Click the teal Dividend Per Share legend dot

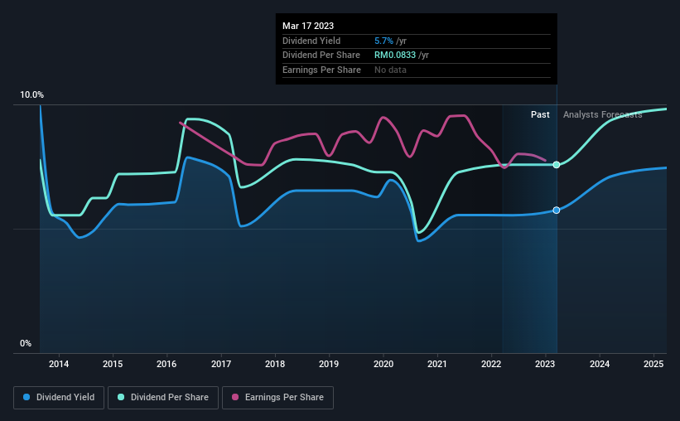(x=121, y=397)
